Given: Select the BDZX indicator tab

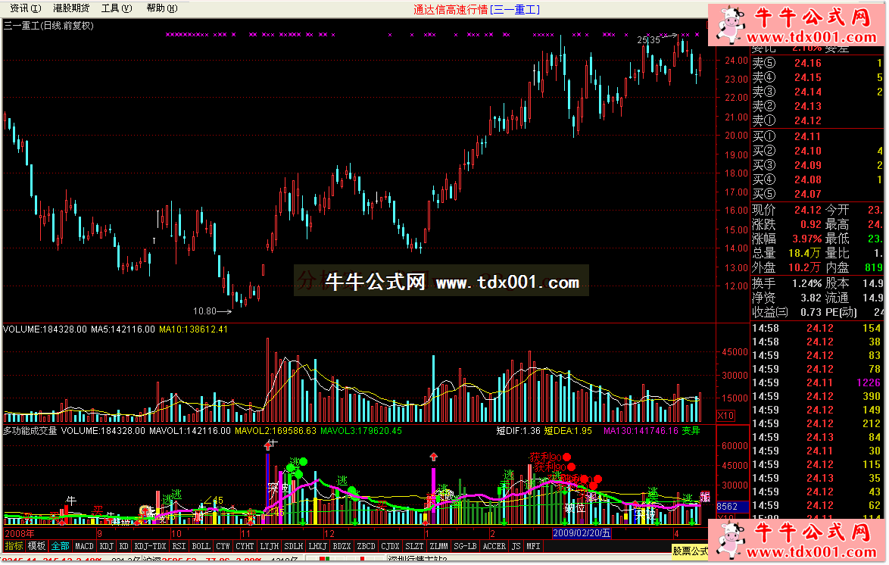Looking at the screenshot, I should coord(342,546).
